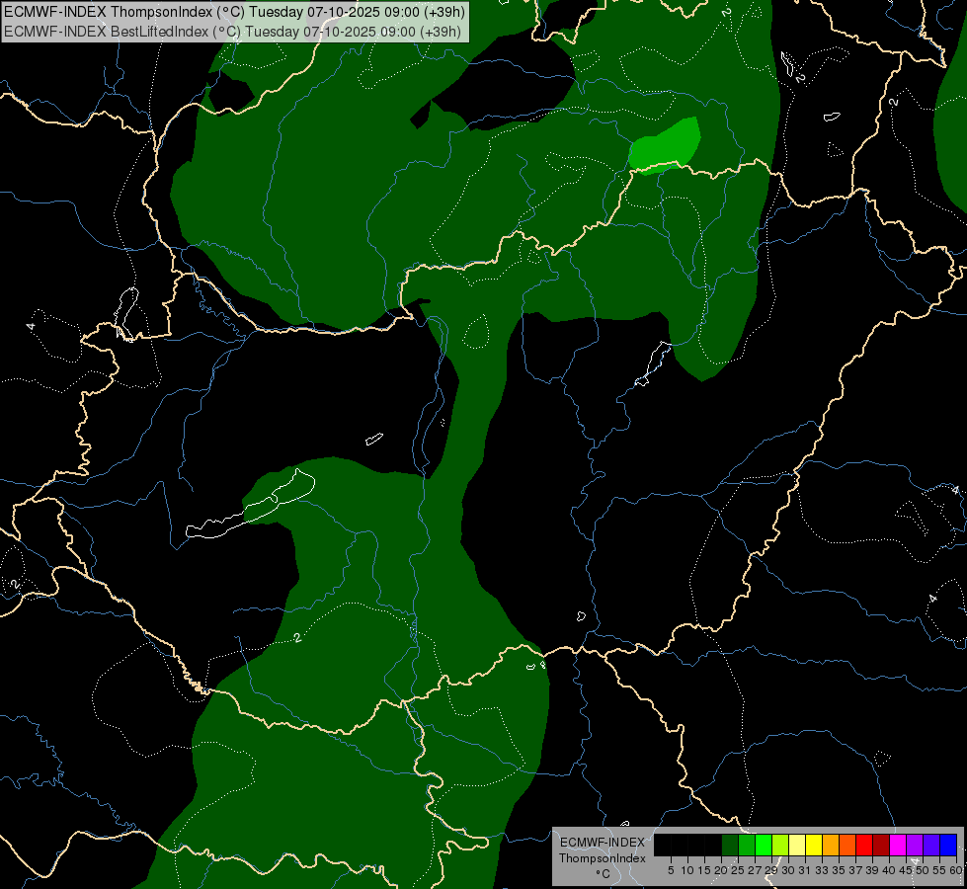Viewport: 967px width, 889px height.
Task: Click the orange 33–35 legend swatch
Action: (x=831, y=845)
